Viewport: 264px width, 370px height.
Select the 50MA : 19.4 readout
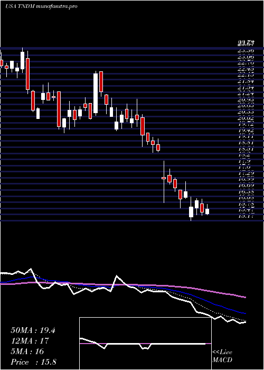click(33, 330)
